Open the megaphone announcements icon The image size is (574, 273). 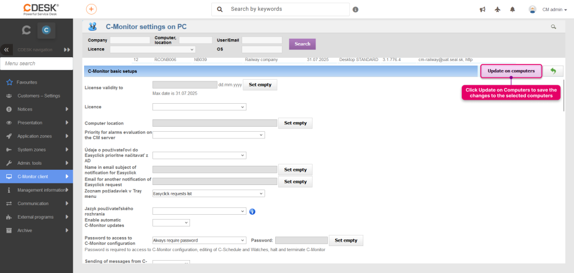coord(483,10)
